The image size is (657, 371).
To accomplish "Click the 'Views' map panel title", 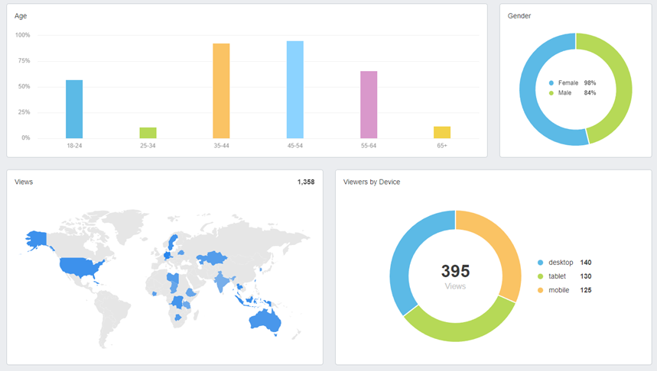I will click(x=24, y=182).
